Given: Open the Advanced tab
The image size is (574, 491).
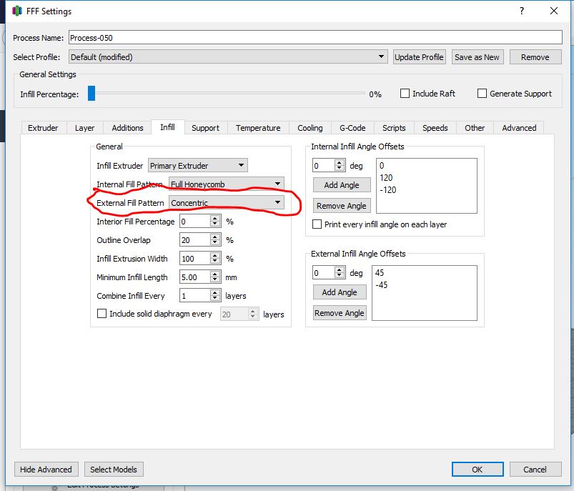Looking at the screenshot, I should tap(519, 128).
